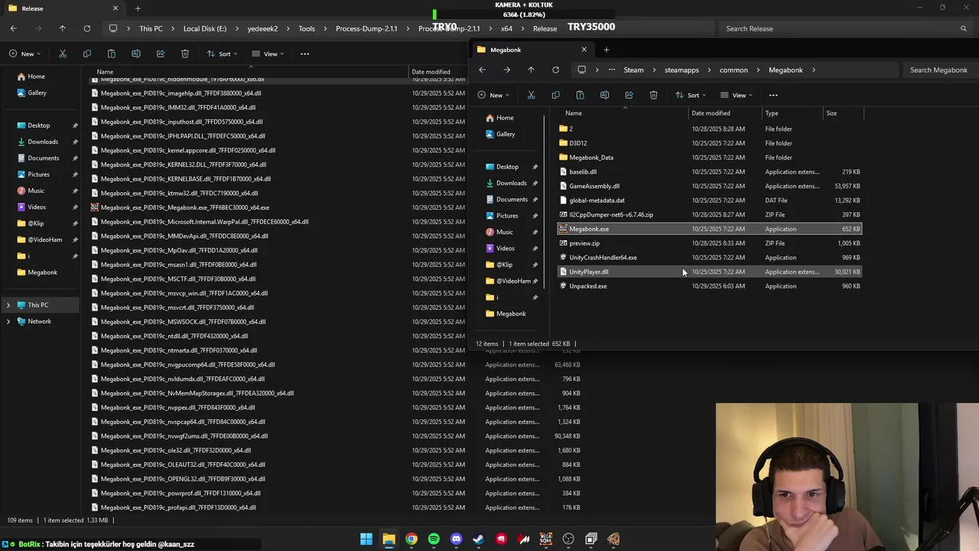Open See more menu in Megabonk window

pyautogui.click(x=773, y=95)
